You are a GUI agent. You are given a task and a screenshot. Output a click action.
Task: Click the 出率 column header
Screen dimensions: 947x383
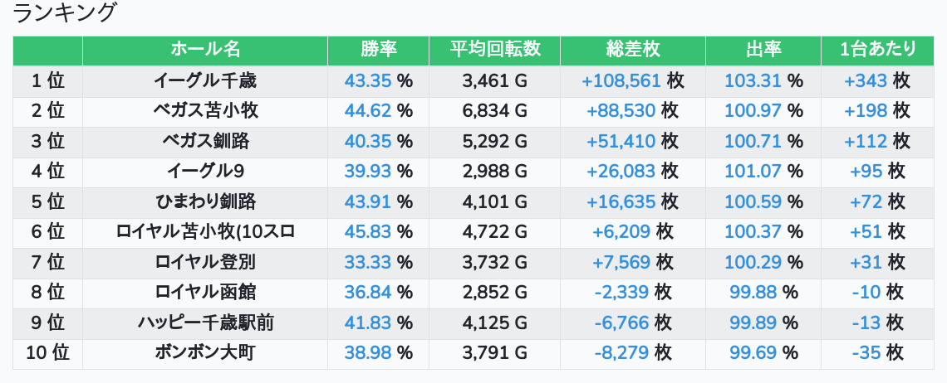coord(763,50)
